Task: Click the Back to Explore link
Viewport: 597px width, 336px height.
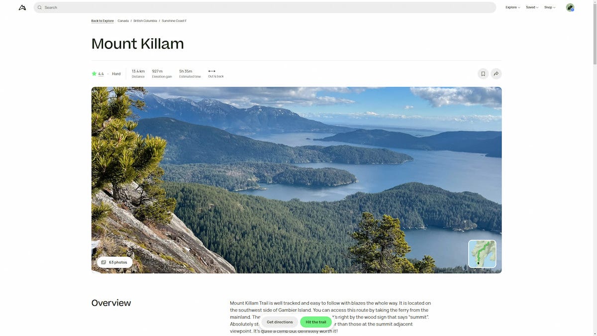Action: (x=102, y=21)
